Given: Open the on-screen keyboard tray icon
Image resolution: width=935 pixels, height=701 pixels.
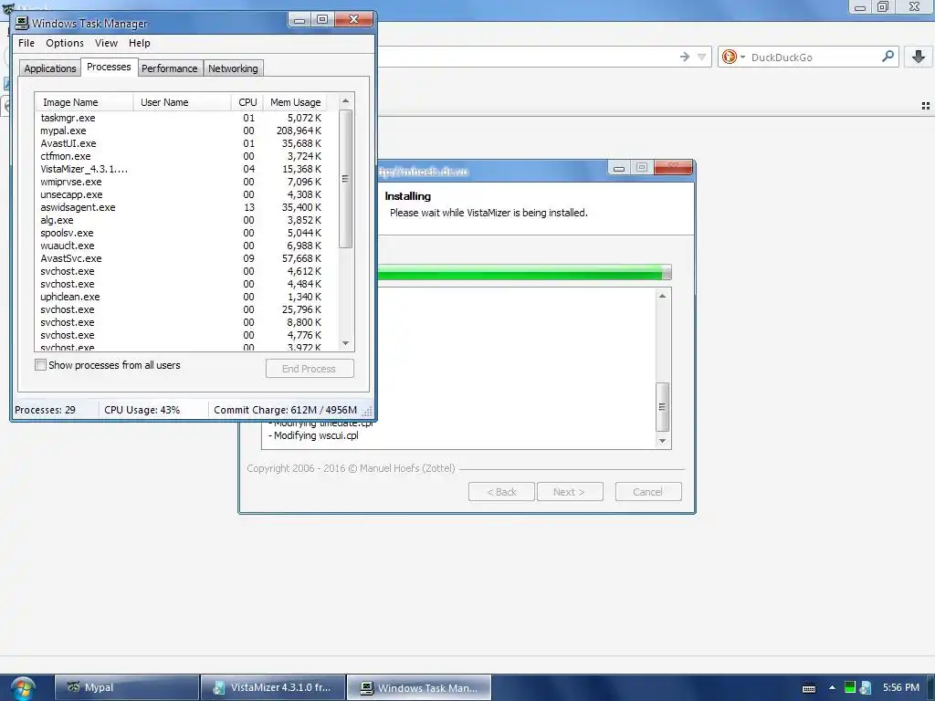Looking at the screenshot, I should (809, 688).
